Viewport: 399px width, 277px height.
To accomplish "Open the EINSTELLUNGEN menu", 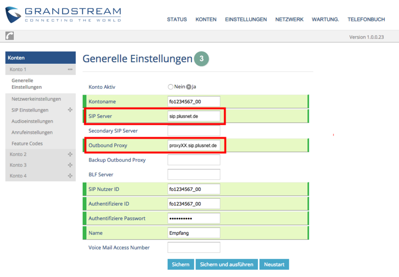I will pos(246,19).
